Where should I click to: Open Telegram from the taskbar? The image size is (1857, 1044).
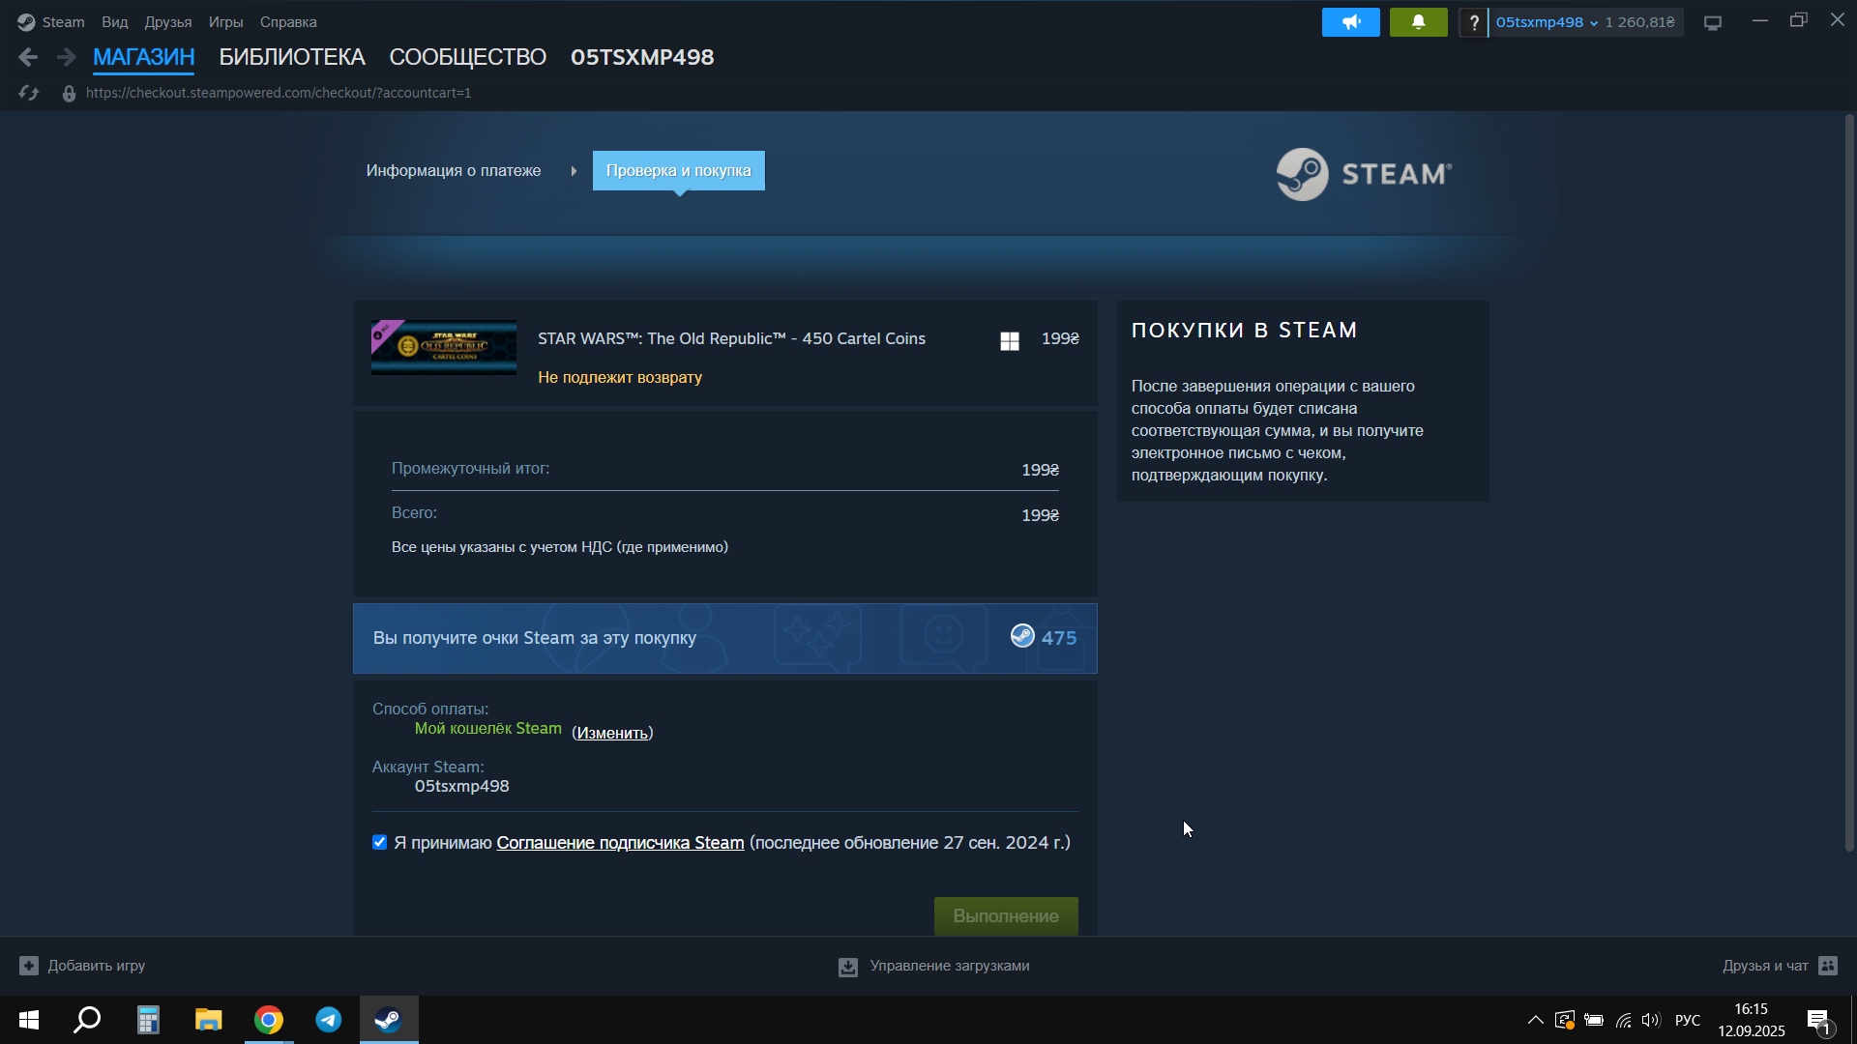[x=329, y=1020]
